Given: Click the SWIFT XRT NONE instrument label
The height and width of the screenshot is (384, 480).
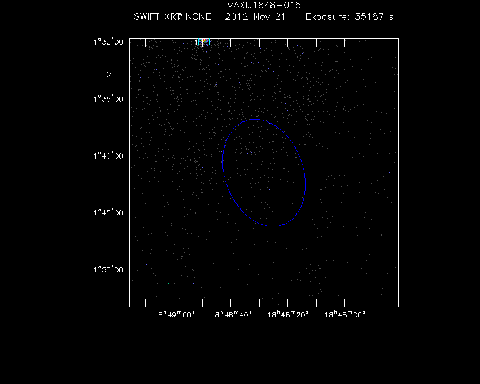Looking at the screenshot, I should 172,16.
